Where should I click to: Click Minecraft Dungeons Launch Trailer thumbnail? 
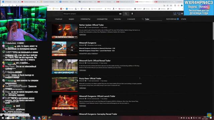pos(65,102)
